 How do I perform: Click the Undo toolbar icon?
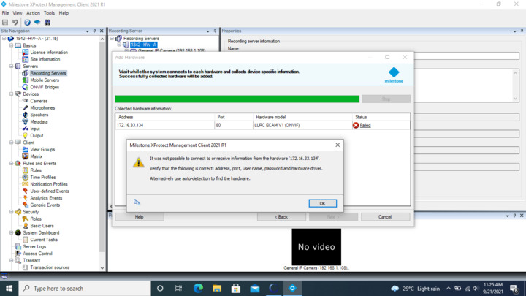pos(15,23)
